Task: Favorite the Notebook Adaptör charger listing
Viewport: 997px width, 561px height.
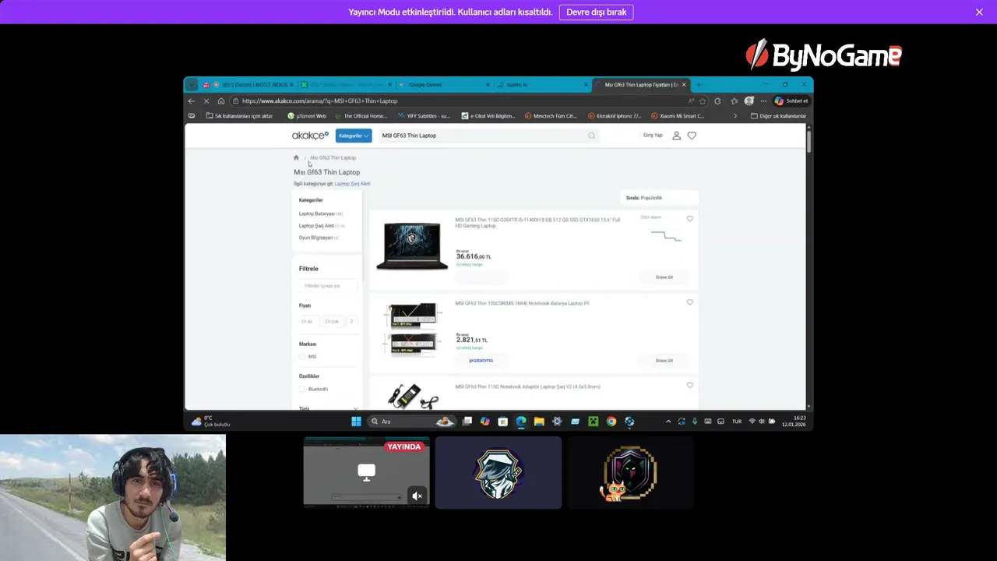Action: click(689, 386)
